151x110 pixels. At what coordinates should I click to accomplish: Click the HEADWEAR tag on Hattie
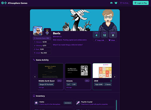68,103
